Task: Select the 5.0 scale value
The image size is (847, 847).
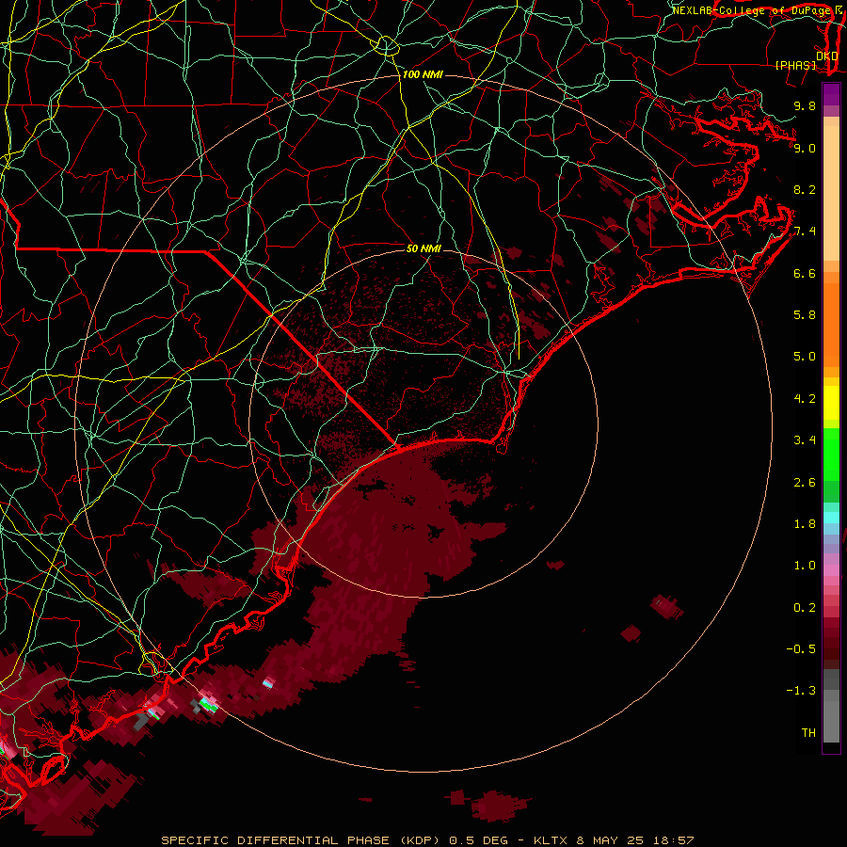Action: click(805, 357)
